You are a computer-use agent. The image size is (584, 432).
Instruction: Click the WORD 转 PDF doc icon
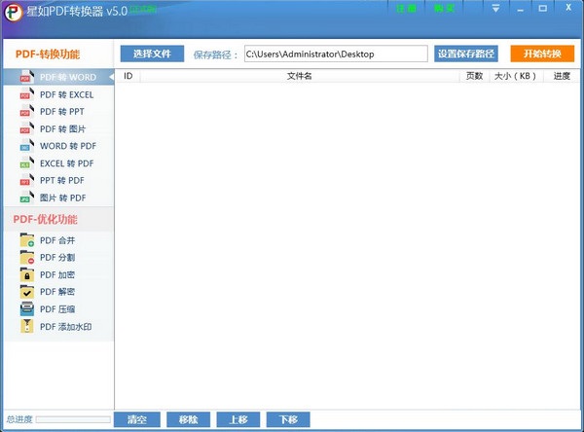(27, 146)
